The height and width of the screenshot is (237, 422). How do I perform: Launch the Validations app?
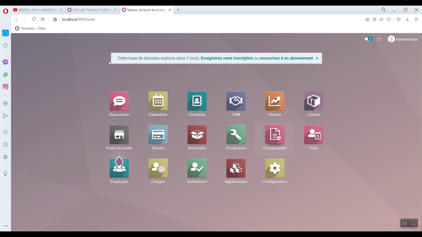click(x=197, y=169)
